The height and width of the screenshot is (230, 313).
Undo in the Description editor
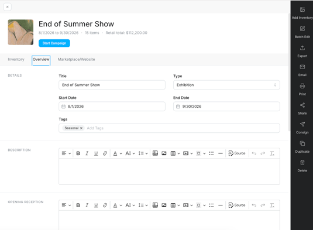(254, 153)
